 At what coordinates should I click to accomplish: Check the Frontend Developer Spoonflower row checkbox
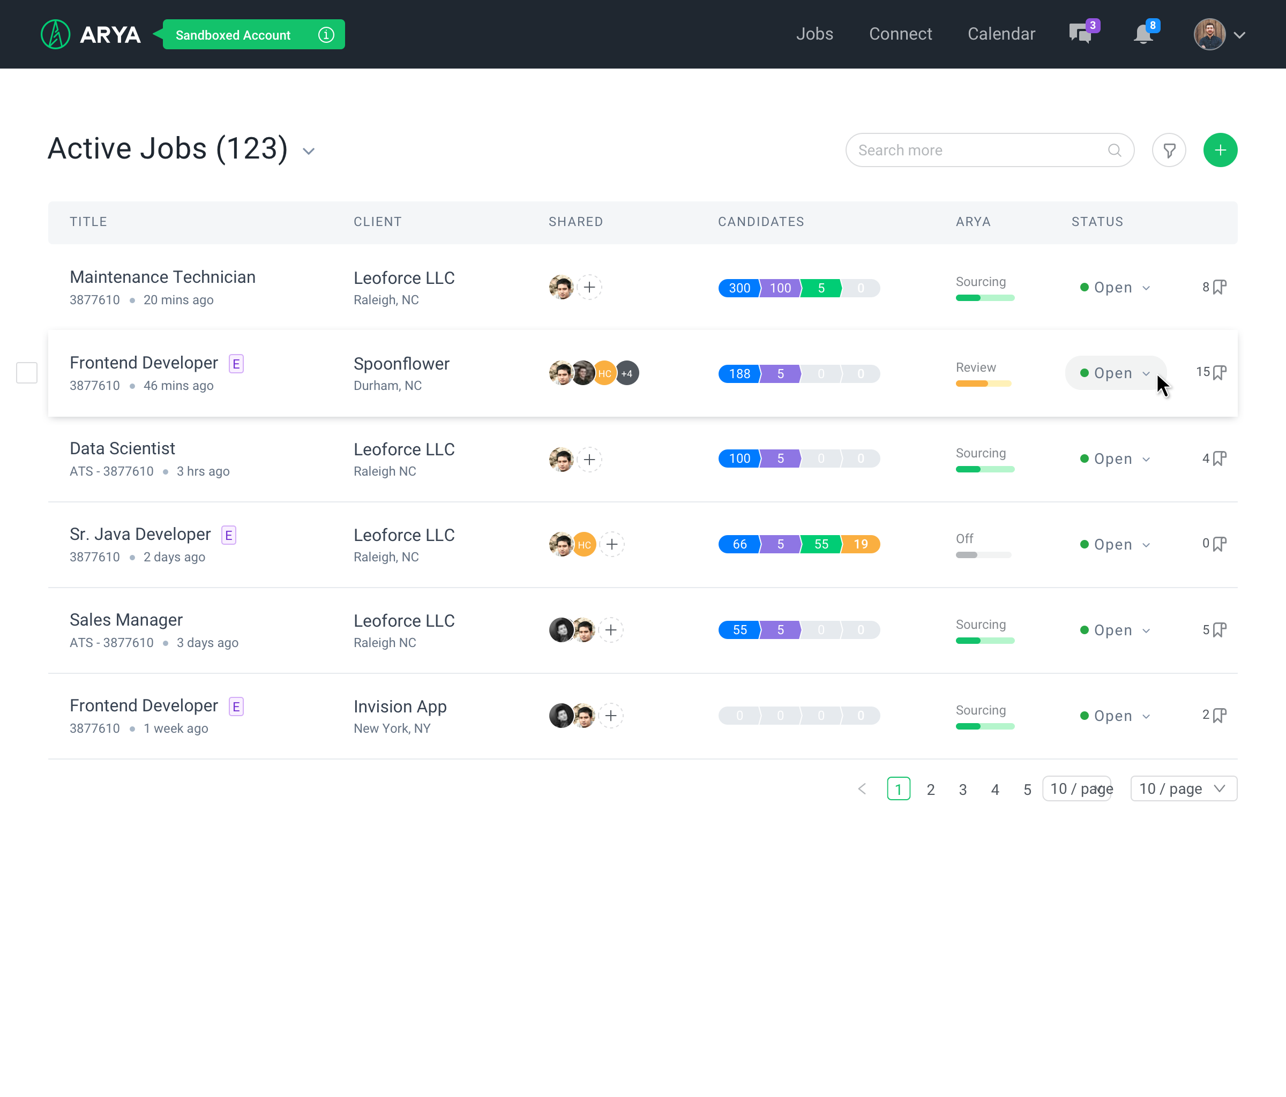[27, 373]
